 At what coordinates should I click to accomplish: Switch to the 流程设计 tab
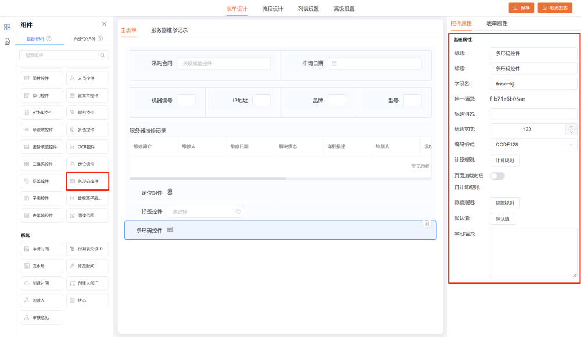point(272,9)
